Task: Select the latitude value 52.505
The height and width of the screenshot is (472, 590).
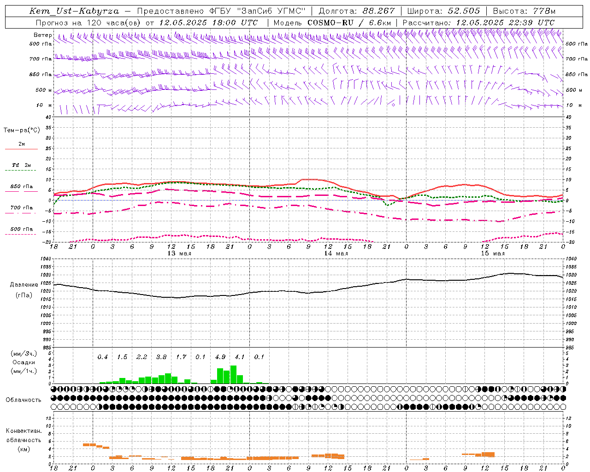Action: tap(463, 11)
